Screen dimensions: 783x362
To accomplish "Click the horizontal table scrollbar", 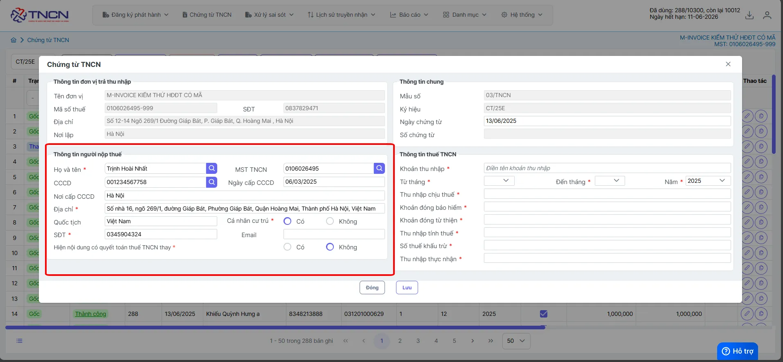I will pyautogui.click(x=275, y=327).
